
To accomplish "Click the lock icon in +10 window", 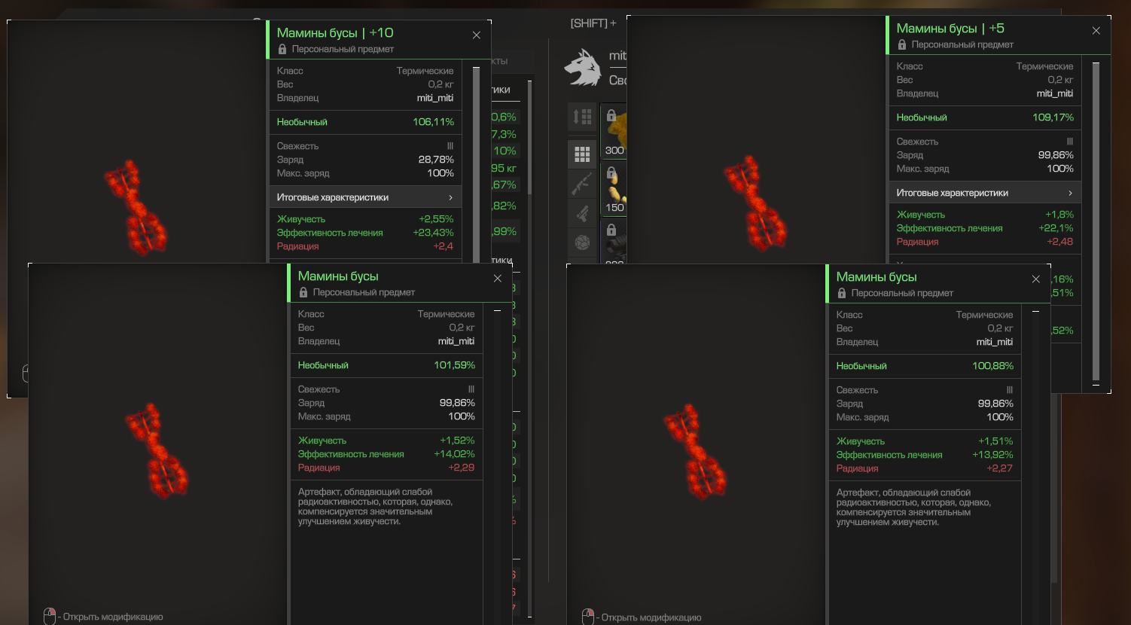I will coord(282,49).
